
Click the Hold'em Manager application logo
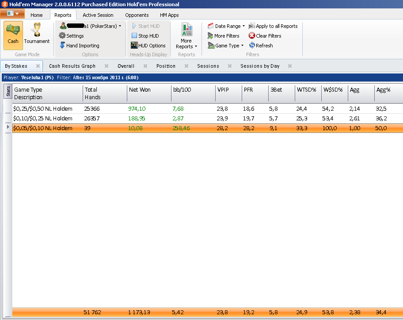(x=4, y=4)
